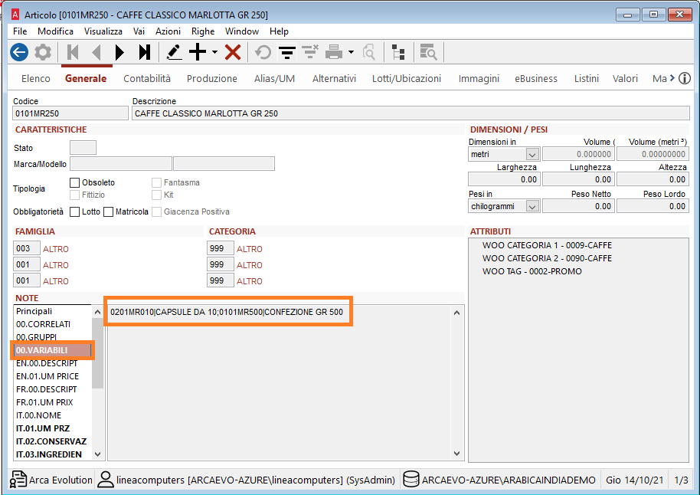Open the Azioni menu
700x495 pixels.
(168, 31)
